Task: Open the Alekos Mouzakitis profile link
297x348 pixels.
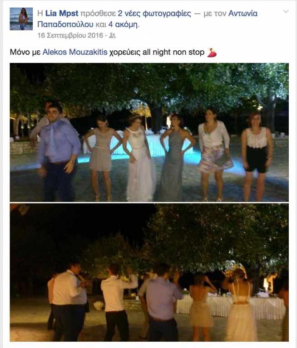Action: pyautogui.click(x=75, y=52)
